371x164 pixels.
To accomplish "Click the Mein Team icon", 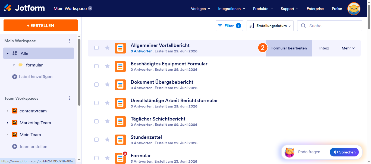I will tap(15, 135).
